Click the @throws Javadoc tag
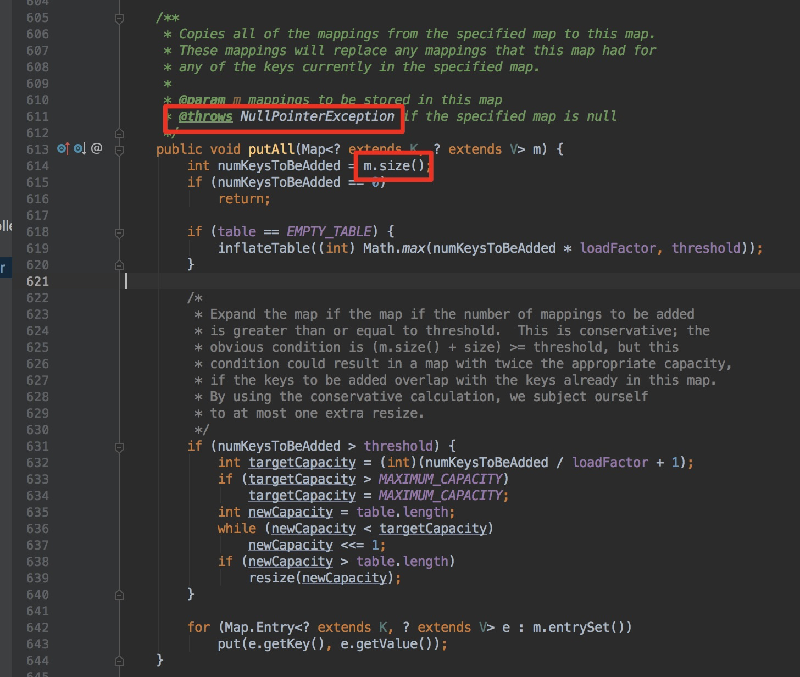The width and height of the screenshot is (800, 677). (x=205, y=116)
